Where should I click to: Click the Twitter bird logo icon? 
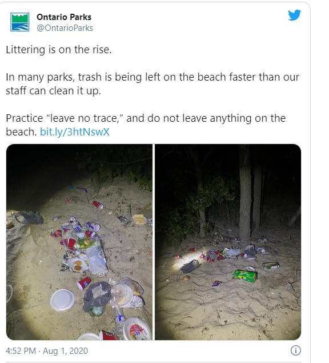(294, 15)
